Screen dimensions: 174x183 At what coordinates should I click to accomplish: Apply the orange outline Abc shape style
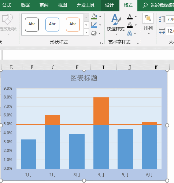click(x=73, y=25)
